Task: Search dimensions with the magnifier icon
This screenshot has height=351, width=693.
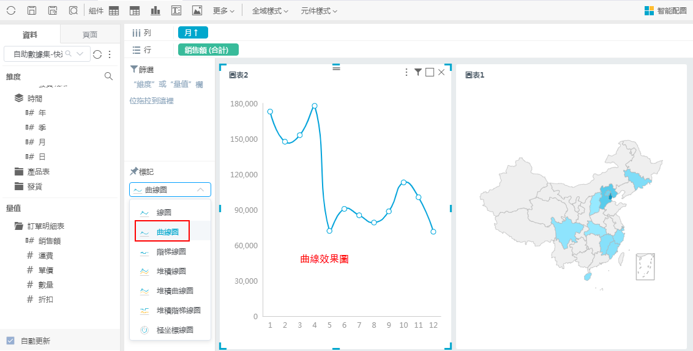Action: [x=108, y=76]
